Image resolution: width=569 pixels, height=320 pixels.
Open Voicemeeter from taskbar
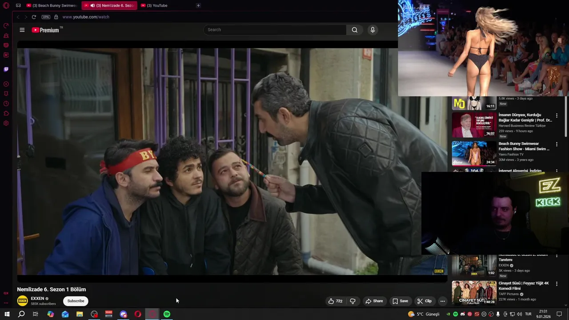[x=108, y=314]
